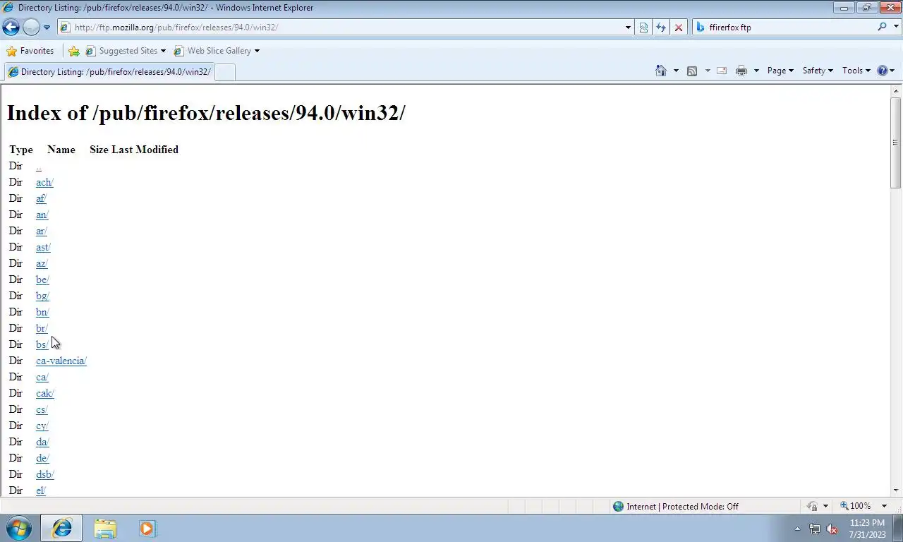This screenshot has width=903, height=542.
Task: Open the Favorites center
Action: click(x=30, y=51)
